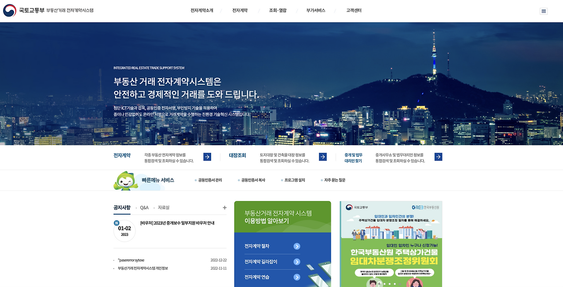The height and width of the screenshot is (287, 563).
Task: Click arrow icon for 중개 및 법무 대리인 찾기
Action: click(x=438, y=157)
